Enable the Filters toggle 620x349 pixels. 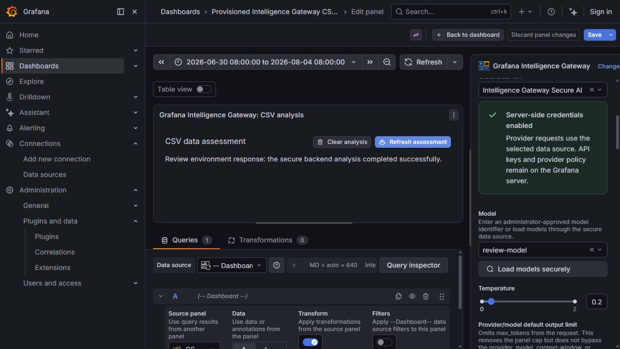tap(385, 342)
